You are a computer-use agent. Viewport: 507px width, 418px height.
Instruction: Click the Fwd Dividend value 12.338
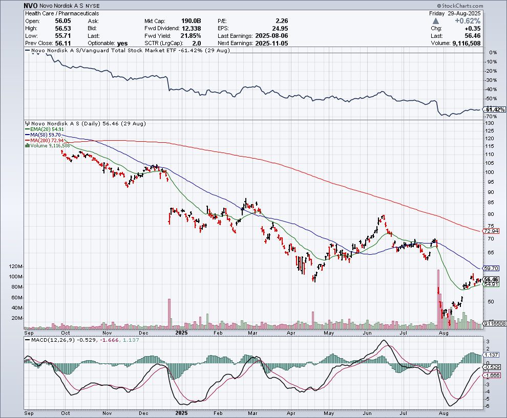point(191,29)
